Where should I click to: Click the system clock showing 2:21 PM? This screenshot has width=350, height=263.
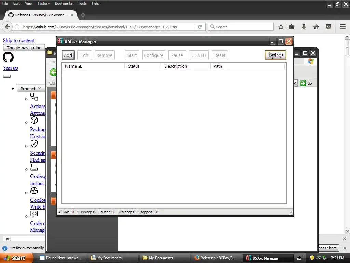[337, 258]
